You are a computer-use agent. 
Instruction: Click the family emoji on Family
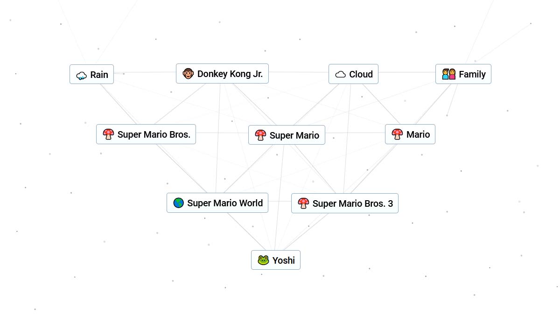pyautogui.click(x=448, y=74)
